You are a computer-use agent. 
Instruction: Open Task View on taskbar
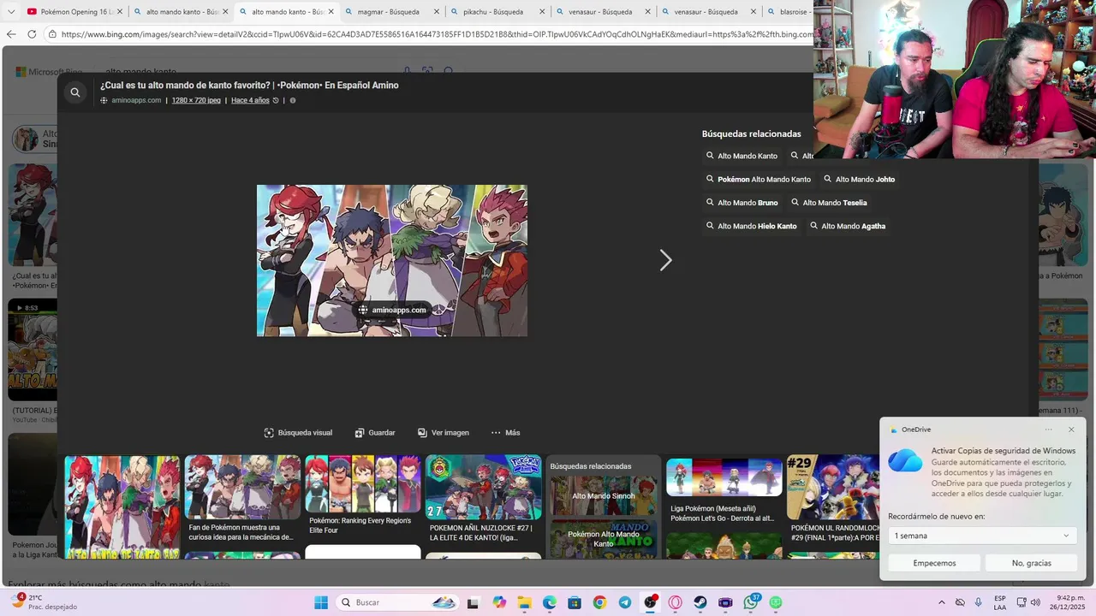473,602
